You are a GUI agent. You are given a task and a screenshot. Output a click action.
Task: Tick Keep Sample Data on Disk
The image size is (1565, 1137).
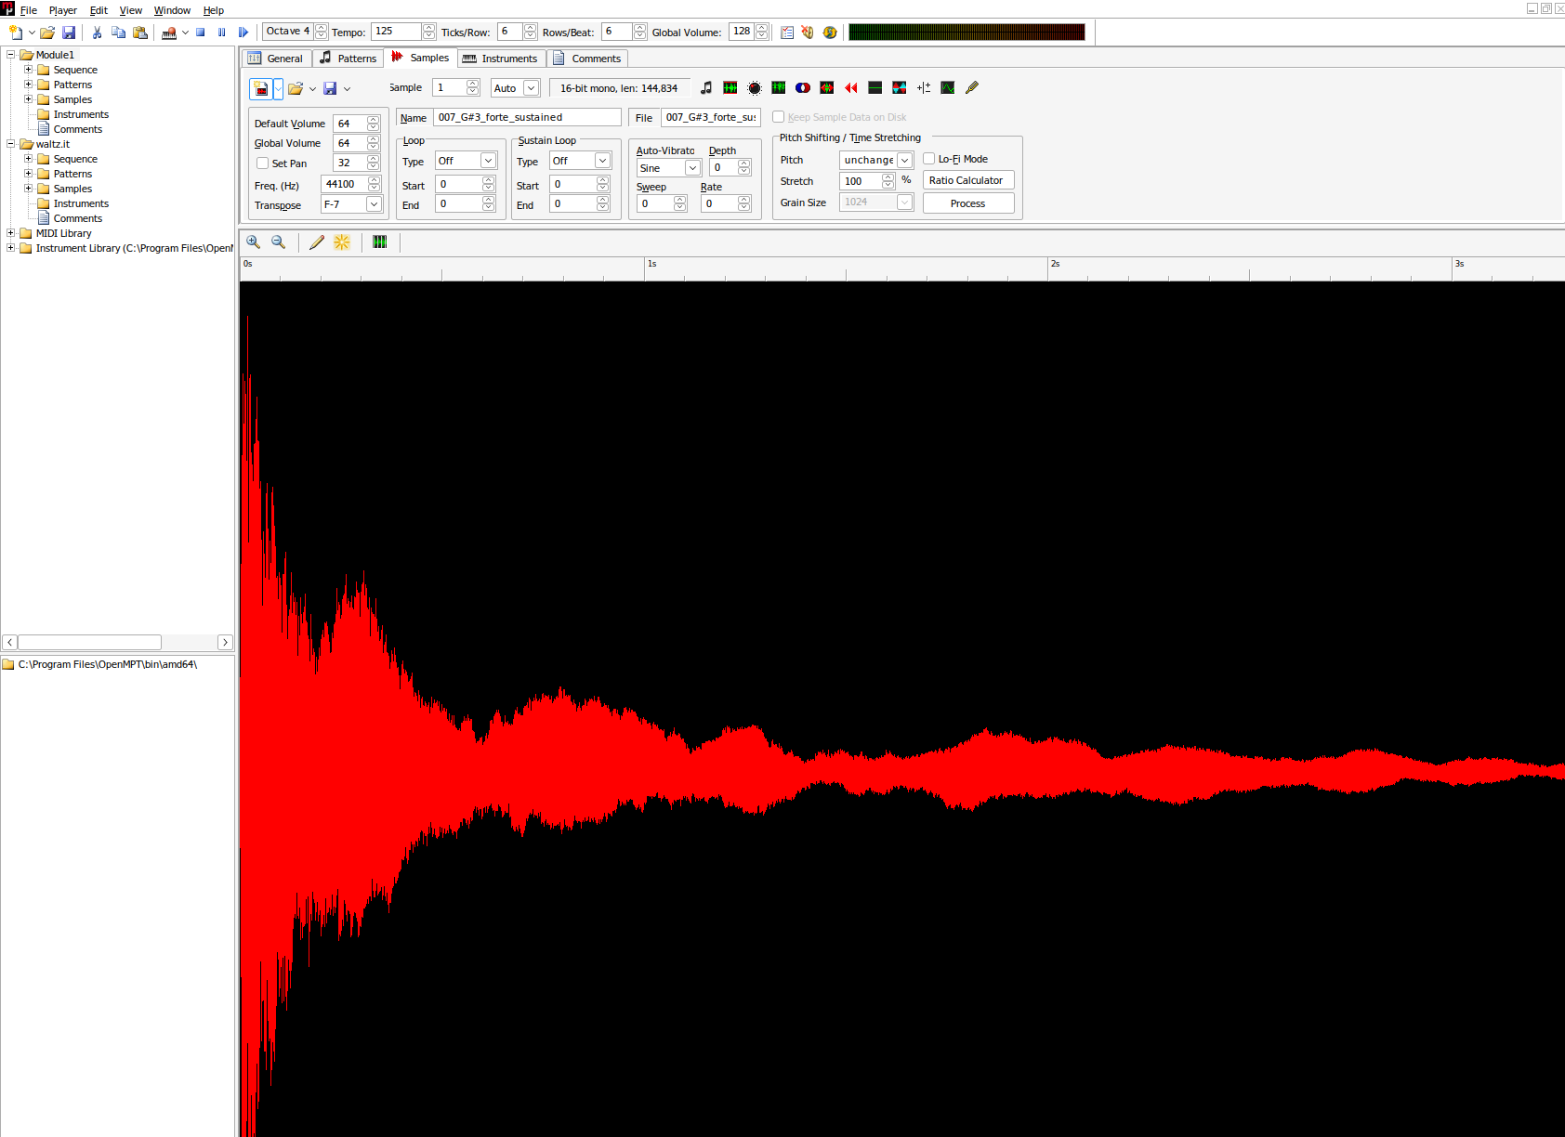click(x=779, y=117)
